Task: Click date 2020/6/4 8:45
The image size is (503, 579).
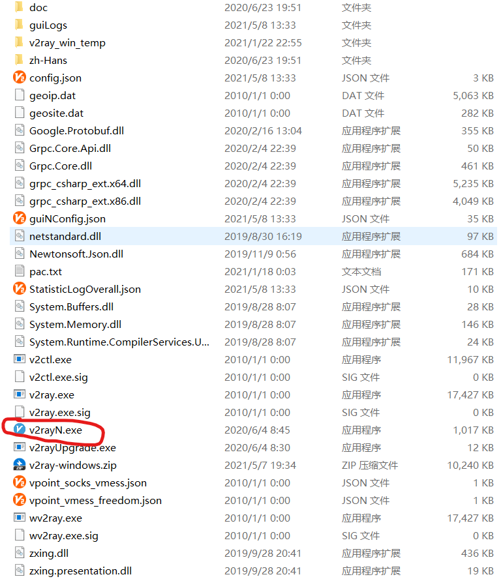Action: (x=257, y=430)
